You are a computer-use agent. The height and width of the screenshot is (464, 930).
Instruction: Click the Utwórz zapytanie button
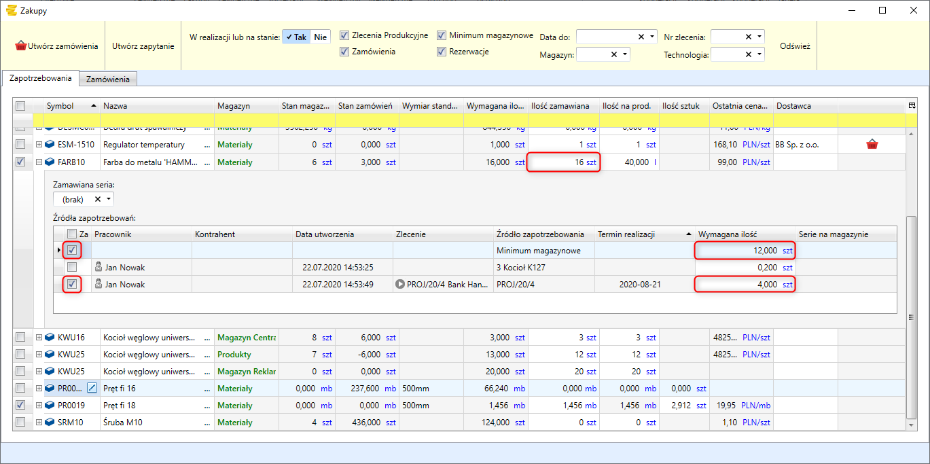143,46
